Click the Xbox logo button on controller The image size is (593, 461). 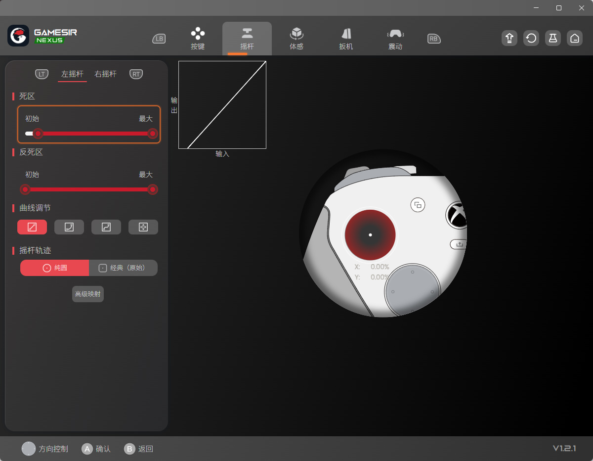pos(457,215)
